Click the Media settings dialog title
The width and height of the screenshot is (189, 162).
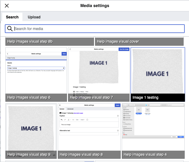coord(94,6)
